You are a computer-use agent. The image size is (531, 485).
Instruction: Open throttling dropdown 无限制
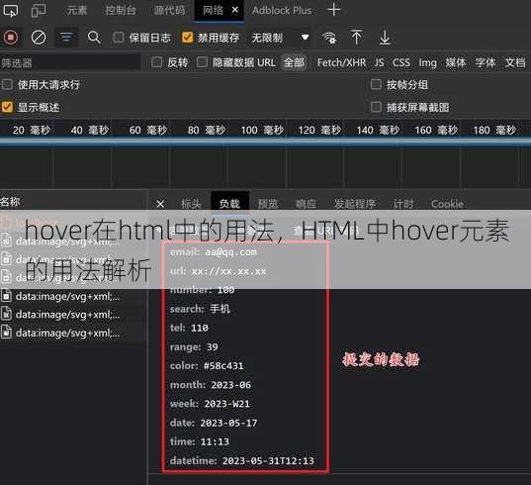click(281, 38)
